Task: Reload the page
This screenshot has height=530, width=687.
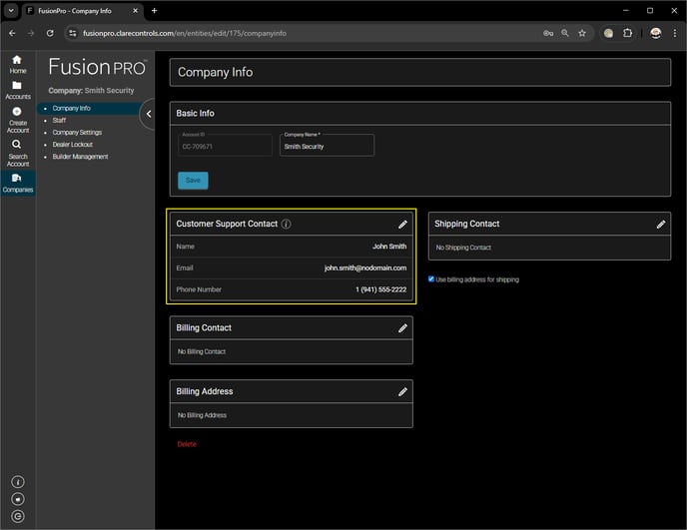Action: (50, 33)
